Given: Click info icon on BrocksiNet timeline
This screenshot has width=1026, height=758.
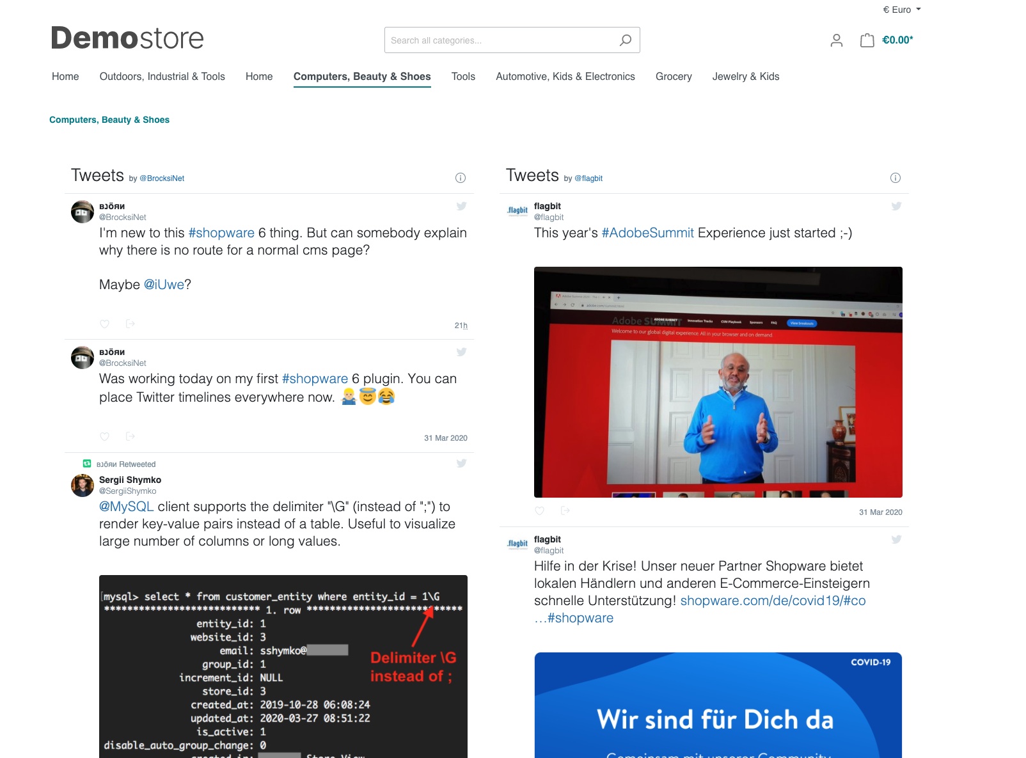Looking at the screenshot, I should point(461,178).
